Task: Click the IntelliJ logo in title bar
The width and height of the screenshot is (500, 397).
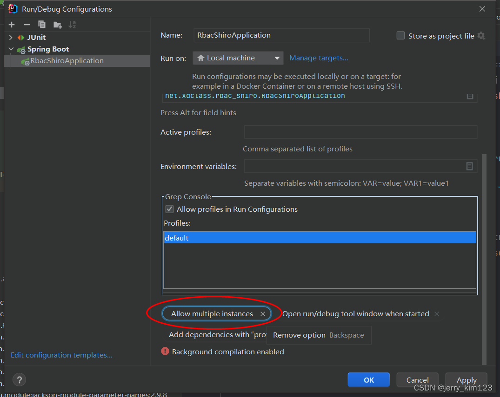Action: click(13, 9)
